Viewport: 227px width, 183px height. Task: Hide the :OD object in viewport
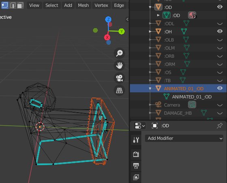[220, 7]
